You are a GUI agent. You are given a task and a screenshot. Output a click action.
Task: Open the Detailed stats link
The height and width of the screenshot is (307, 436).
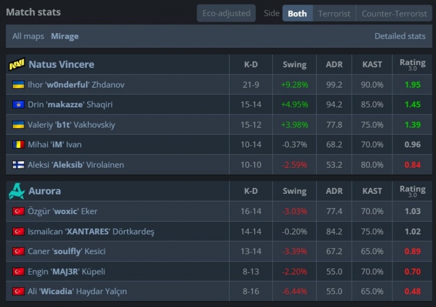click(x=400, y=36)
